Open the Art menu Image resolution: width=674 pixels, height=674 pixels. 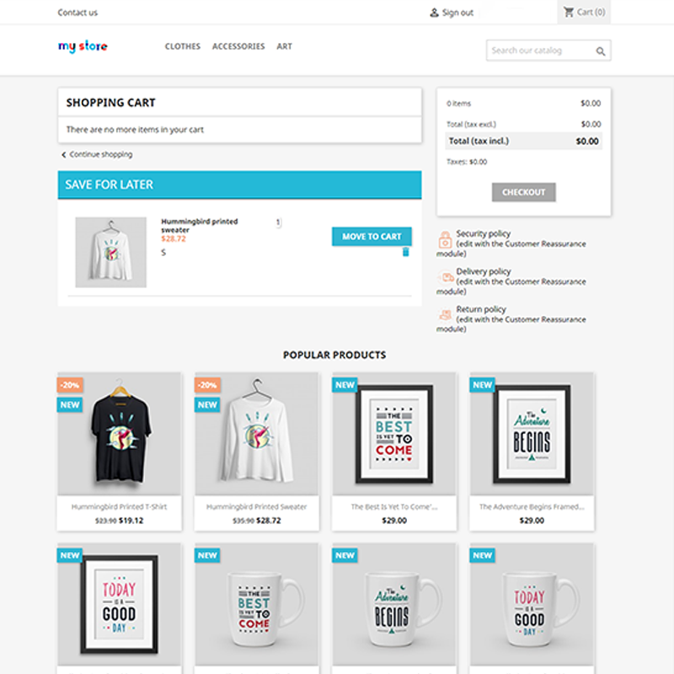(x=284, y=46)
